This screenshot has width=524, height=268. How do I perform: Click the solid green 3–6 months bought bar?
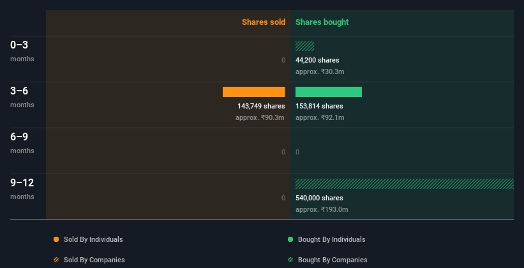(x=329, y=92)
